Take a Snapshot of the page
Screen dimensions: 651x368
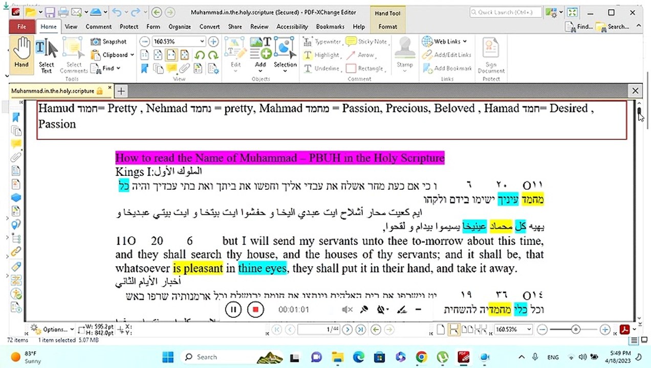tap(108, 42)
